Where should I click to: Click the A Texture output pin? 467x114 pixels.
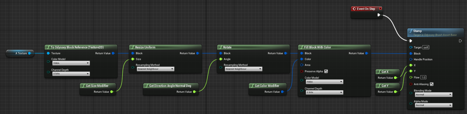tap(30, 53)
